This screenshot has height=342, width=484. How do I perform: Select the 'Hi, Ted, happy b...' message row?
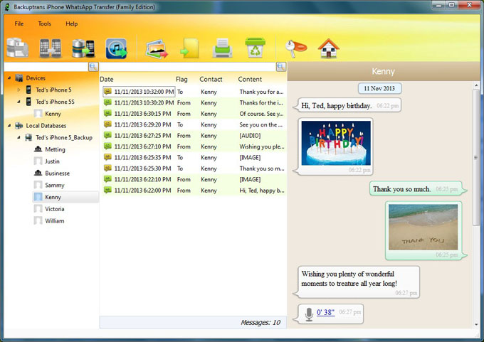[194, 191]
